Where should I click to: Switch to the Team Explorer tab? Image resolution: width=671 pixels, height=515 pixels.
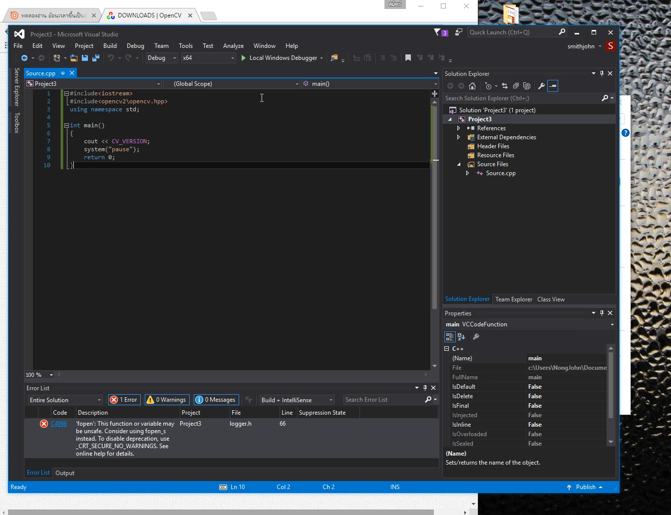click(514, 299)
